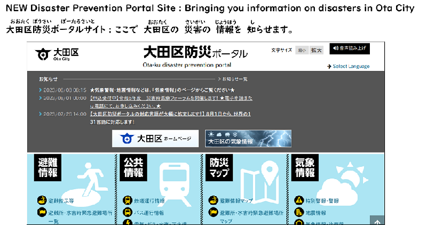
Task: Click the flag icon beside 避難所・水害時緊急避難場所マップ
Action: point(213,212)
